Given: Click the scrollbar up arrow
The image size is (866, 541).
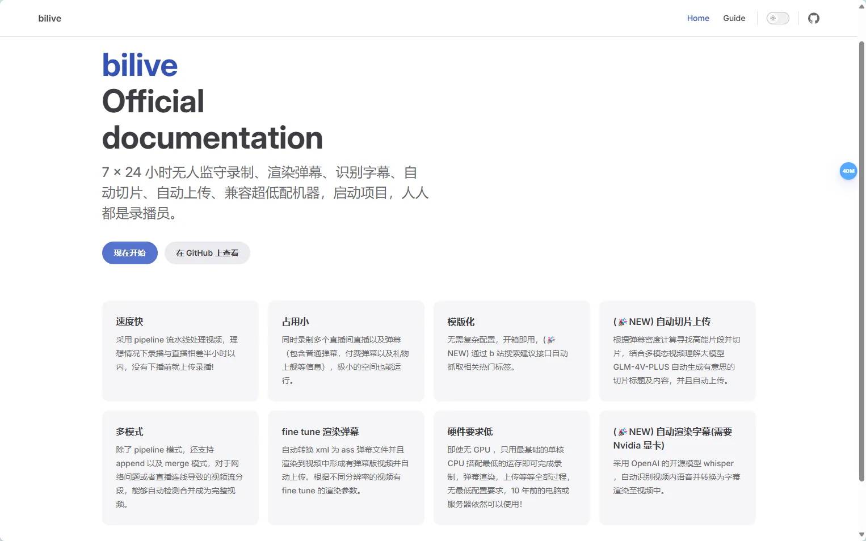Looking at the screenshot, I should point(861,6).
